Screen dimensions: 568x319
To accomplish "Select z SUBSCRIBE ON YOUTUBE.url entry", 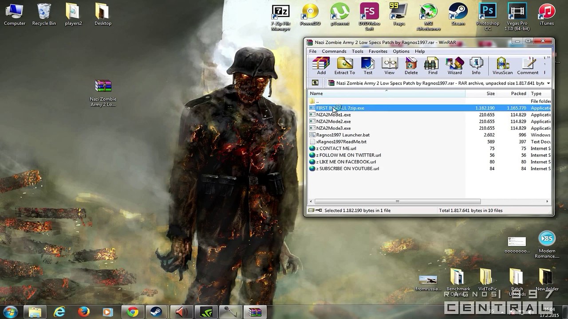I will click(430, 168).
